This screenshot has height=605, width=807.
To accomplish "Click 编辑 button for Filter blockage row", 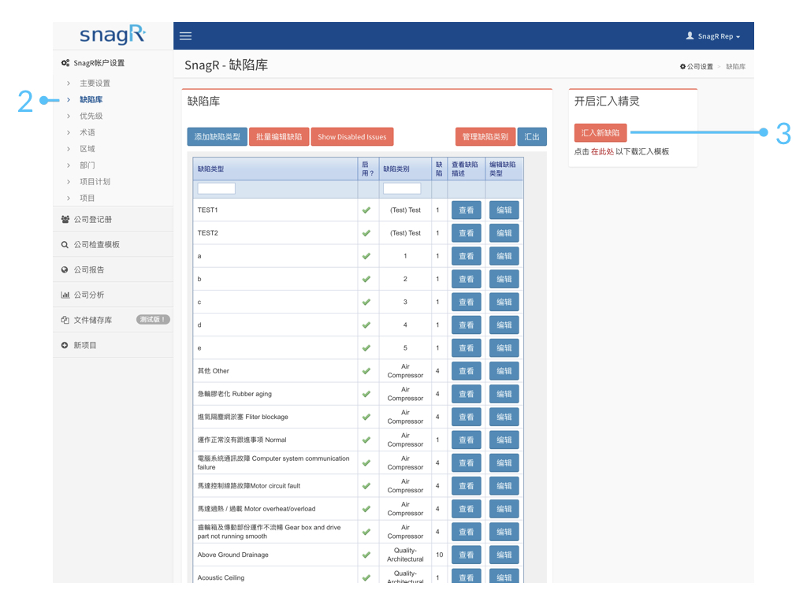I will coord(504,418).
